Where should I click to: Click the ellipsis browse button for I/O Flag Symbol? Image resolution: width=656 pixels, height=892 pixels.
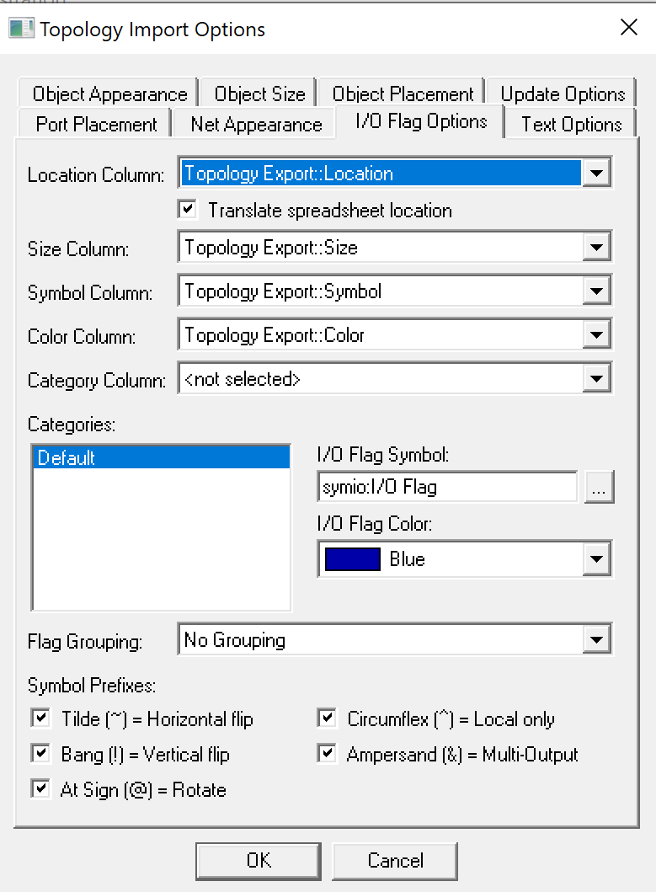pos(600,487)
